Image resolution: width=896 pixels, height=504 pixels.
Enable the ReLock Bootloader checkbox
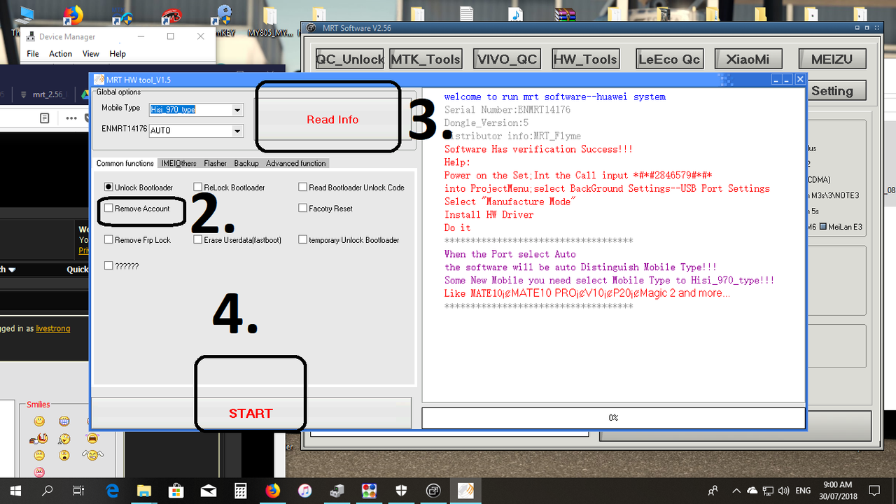coord(198,188)
